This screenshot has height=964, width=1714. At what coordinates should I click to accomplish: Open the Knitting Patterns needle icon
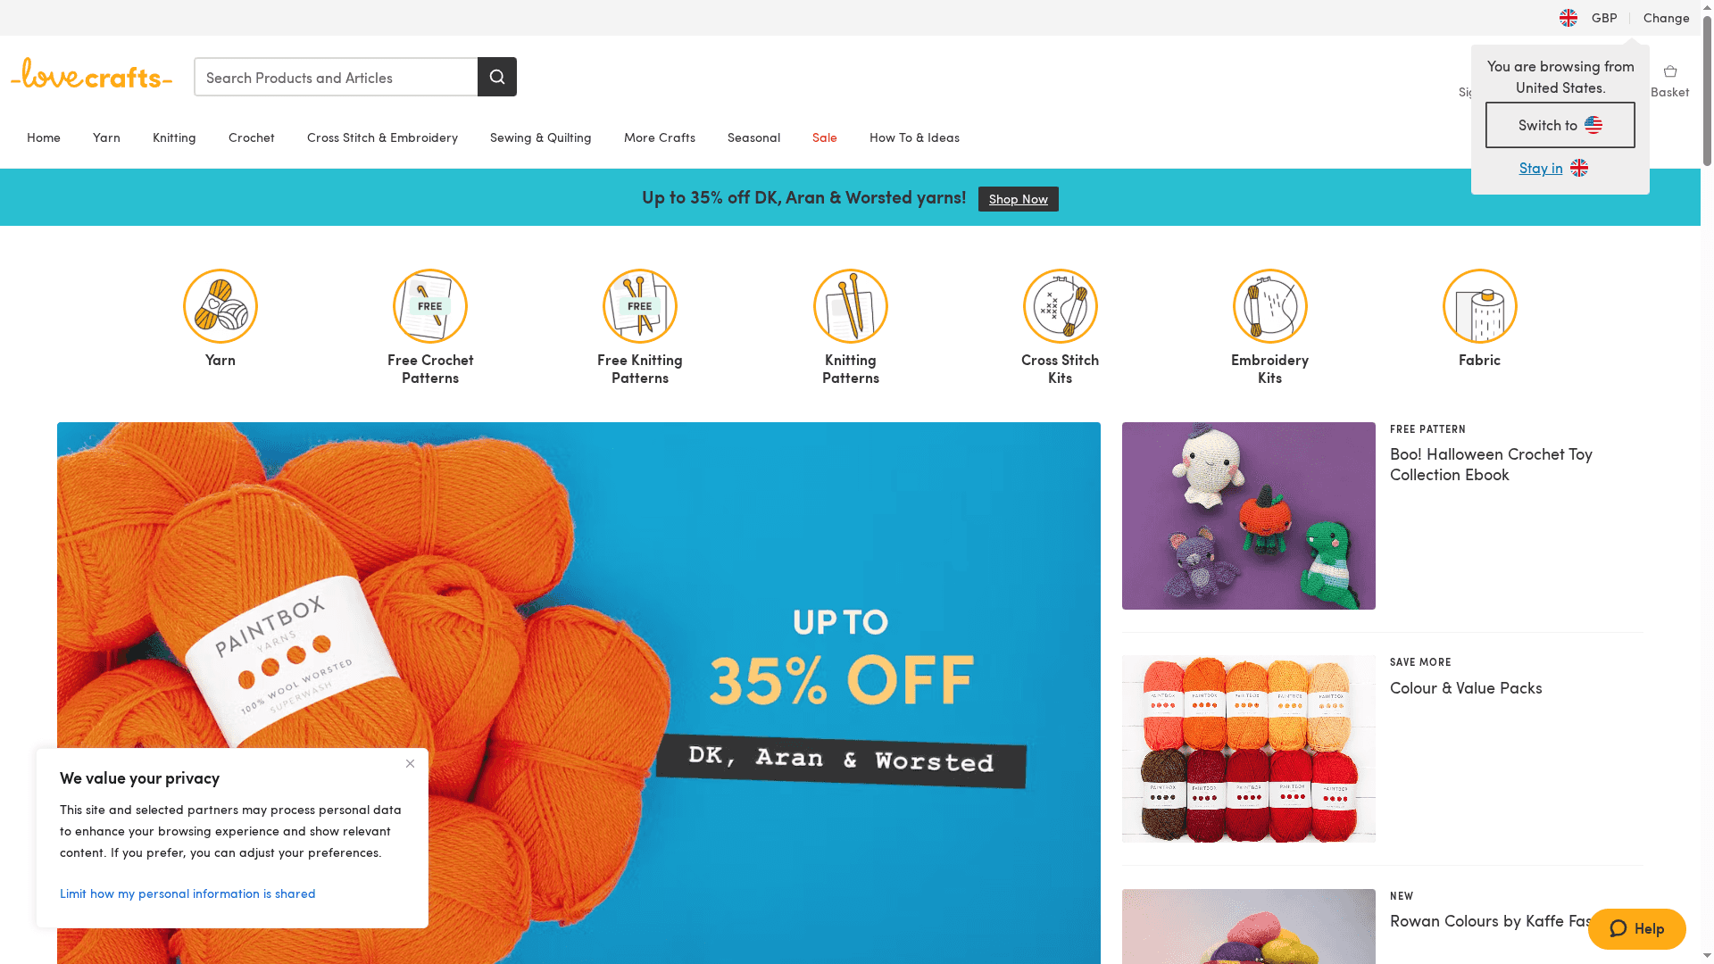(x=851, y=306)
